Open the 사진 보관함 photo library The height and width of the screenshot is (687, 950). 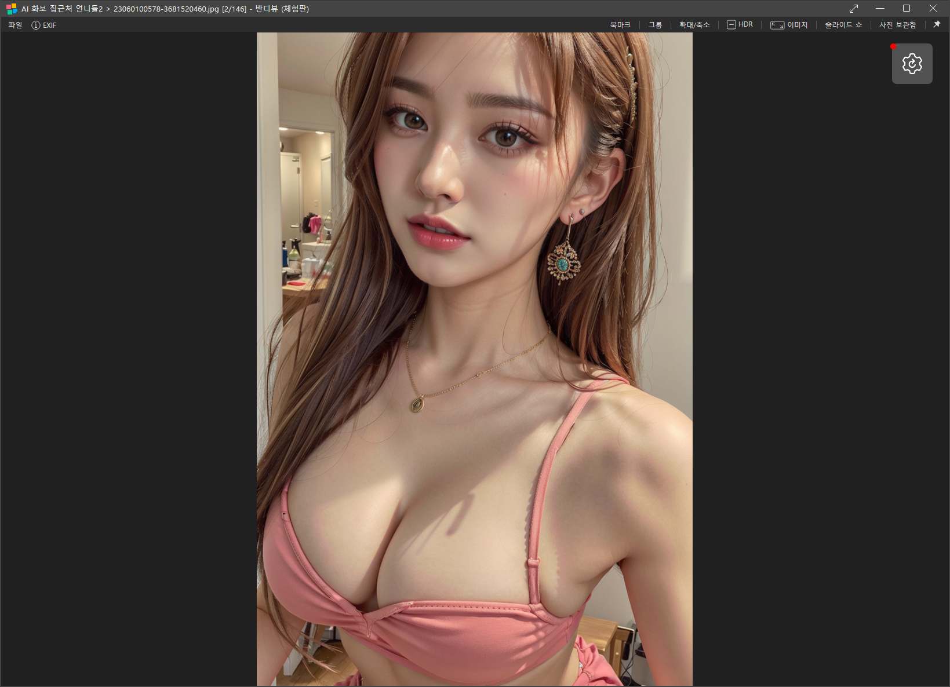coord(897,25)
